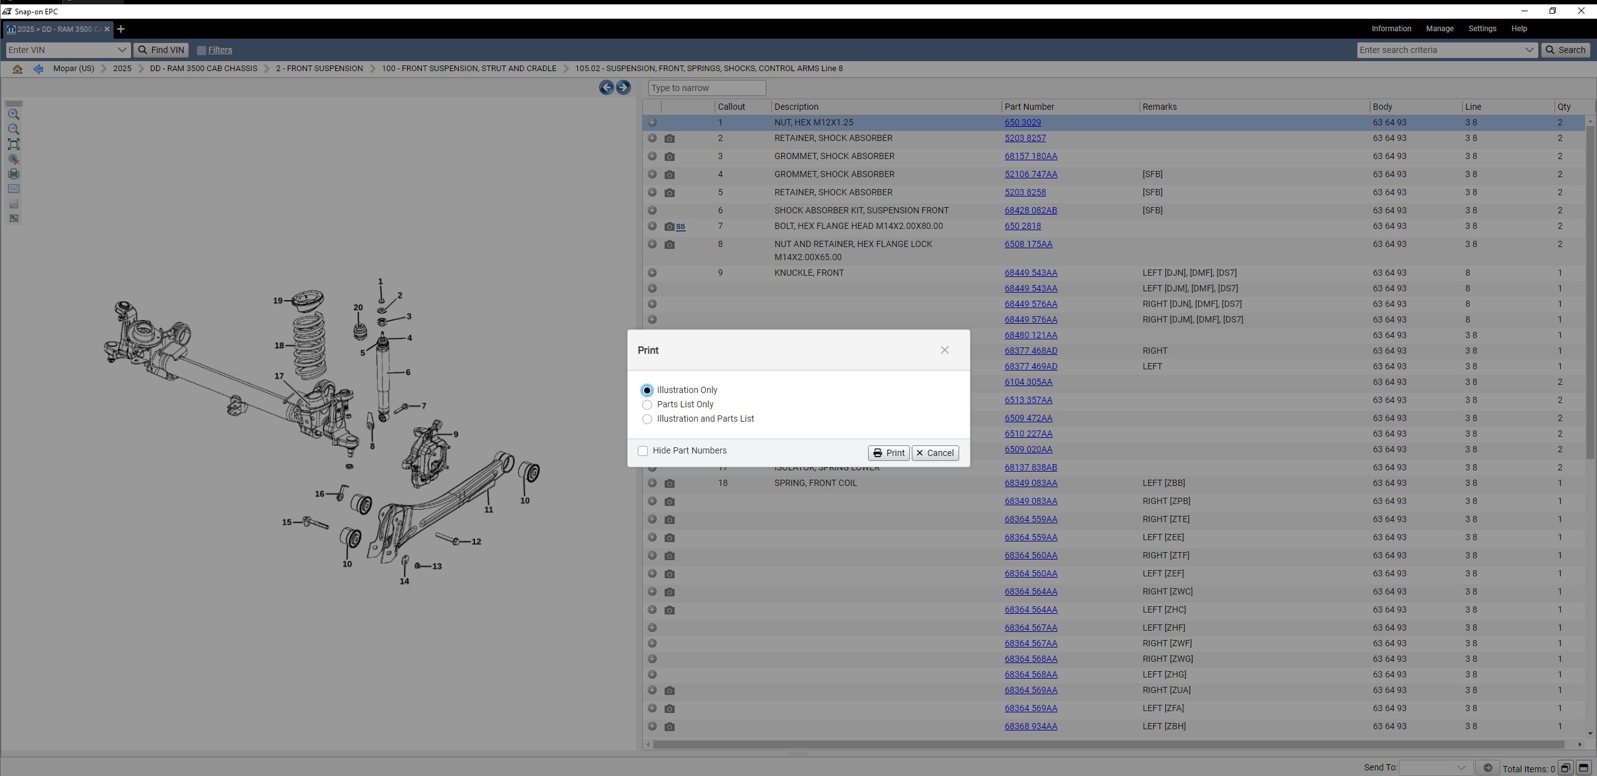This screenshot has height=776, width=1597.
Task: Open part number link 68349 083AA LEFT [ZBB]
Action: 1030,483
